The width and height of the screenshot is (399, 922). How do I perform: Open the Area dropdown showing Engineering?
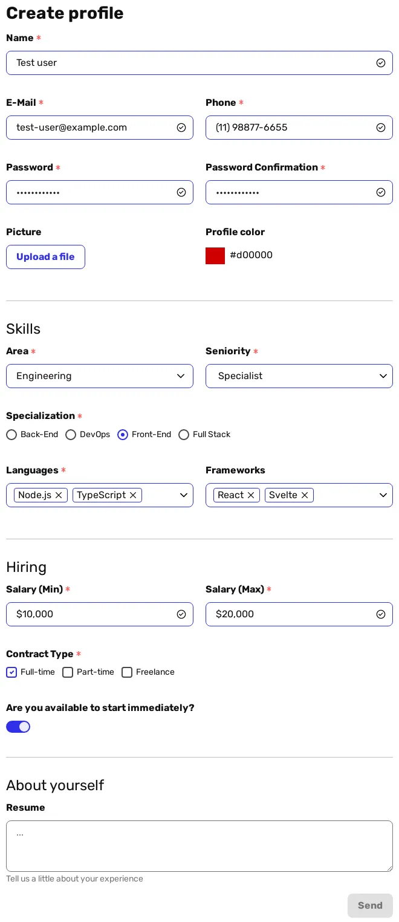coord(100,376)
